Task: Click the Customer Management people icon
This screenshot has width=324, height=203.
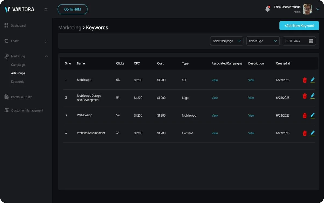Action: pos(7,110)
